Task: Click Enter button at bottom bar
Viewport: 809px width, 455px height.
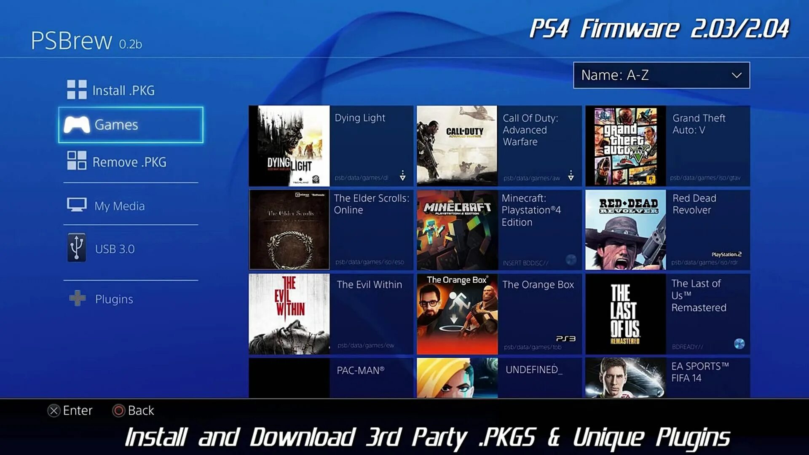Action: pos(70,410)
